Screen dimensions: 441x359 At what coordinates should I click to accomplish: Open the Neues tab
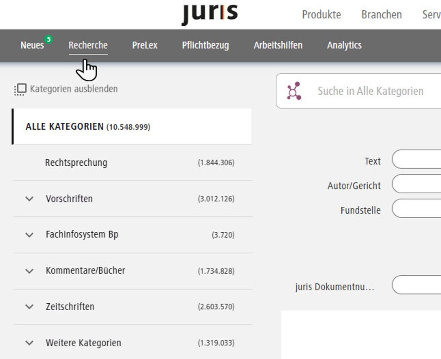tap(32, 45)
